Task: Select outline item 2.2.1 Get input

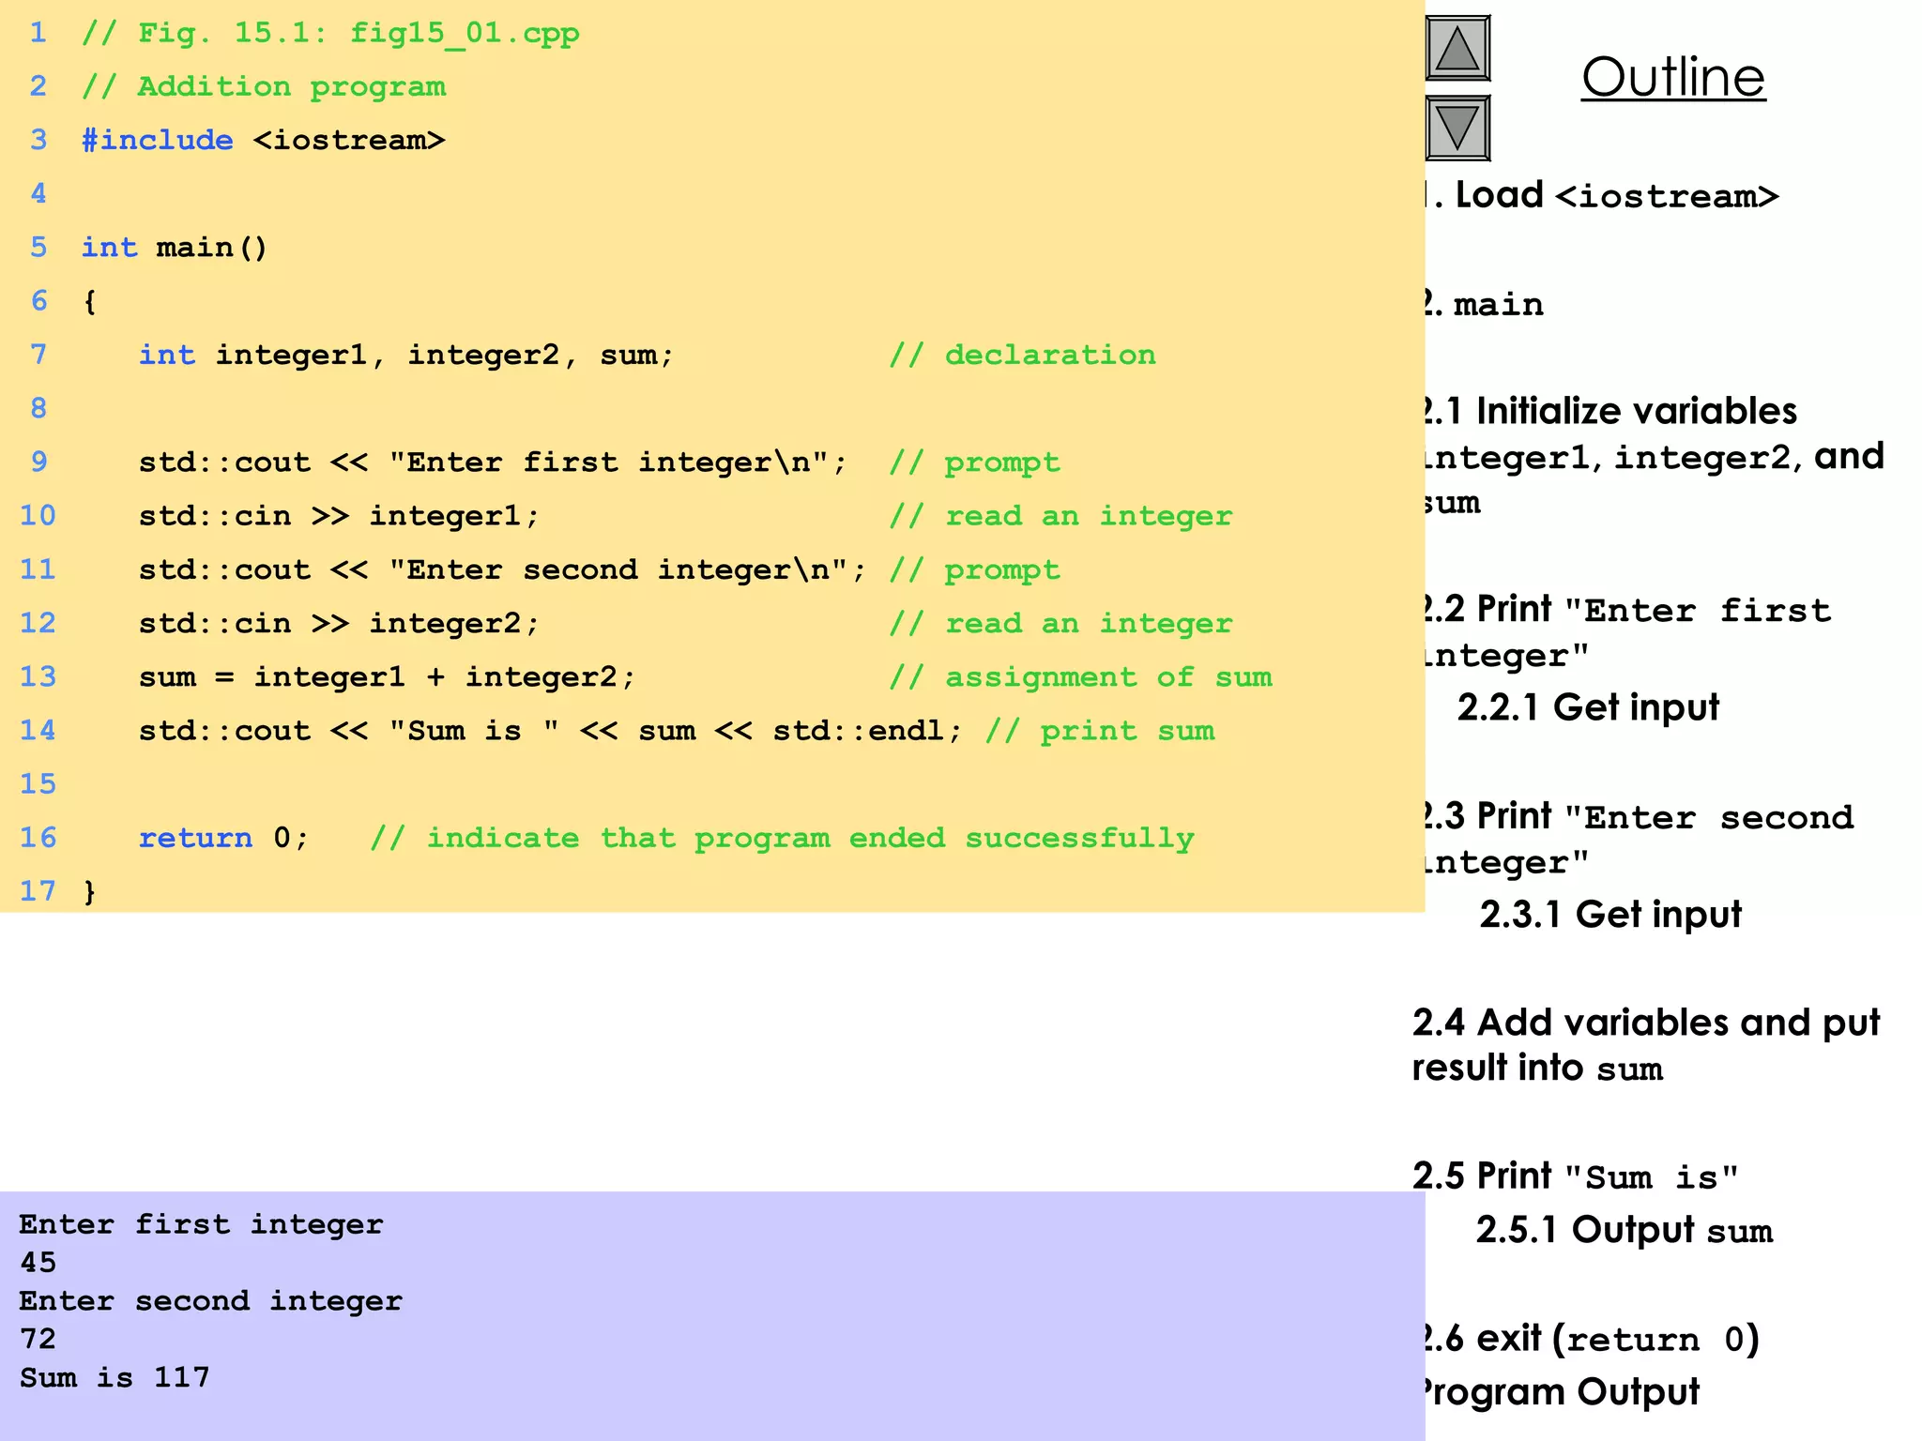Action: 1588,707
